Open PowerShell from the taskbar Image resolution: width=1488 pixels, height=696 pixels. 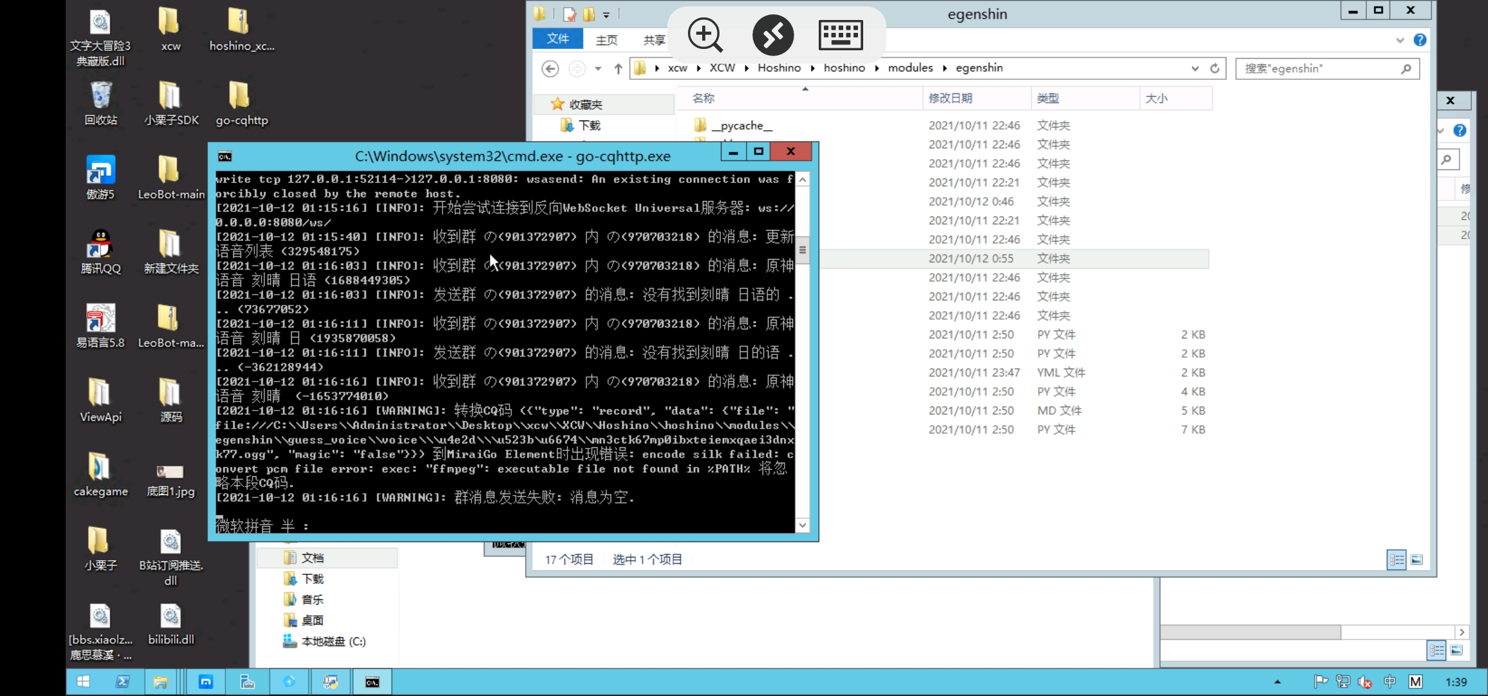[x=123, y=681]
